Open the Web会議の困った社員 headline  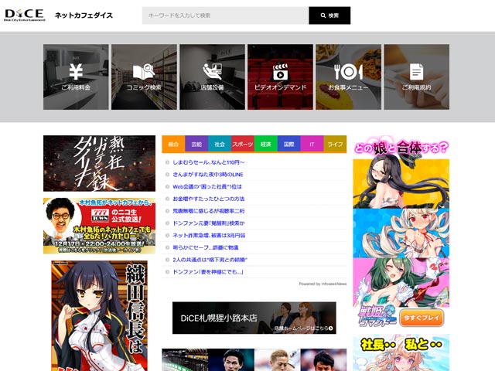[x=207, y=186]
